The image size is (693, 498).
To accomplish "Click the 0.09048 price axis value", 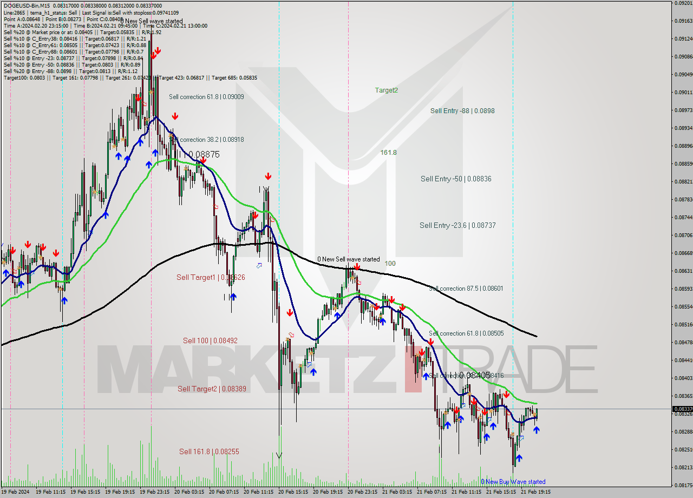I will click(x=683, y=75).
